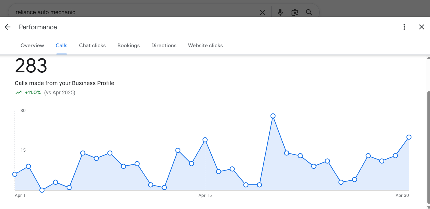The height and width of the screenshot is (209, 430).
Task: Click the green upward trend icon
Action: [x=19, y=93]
